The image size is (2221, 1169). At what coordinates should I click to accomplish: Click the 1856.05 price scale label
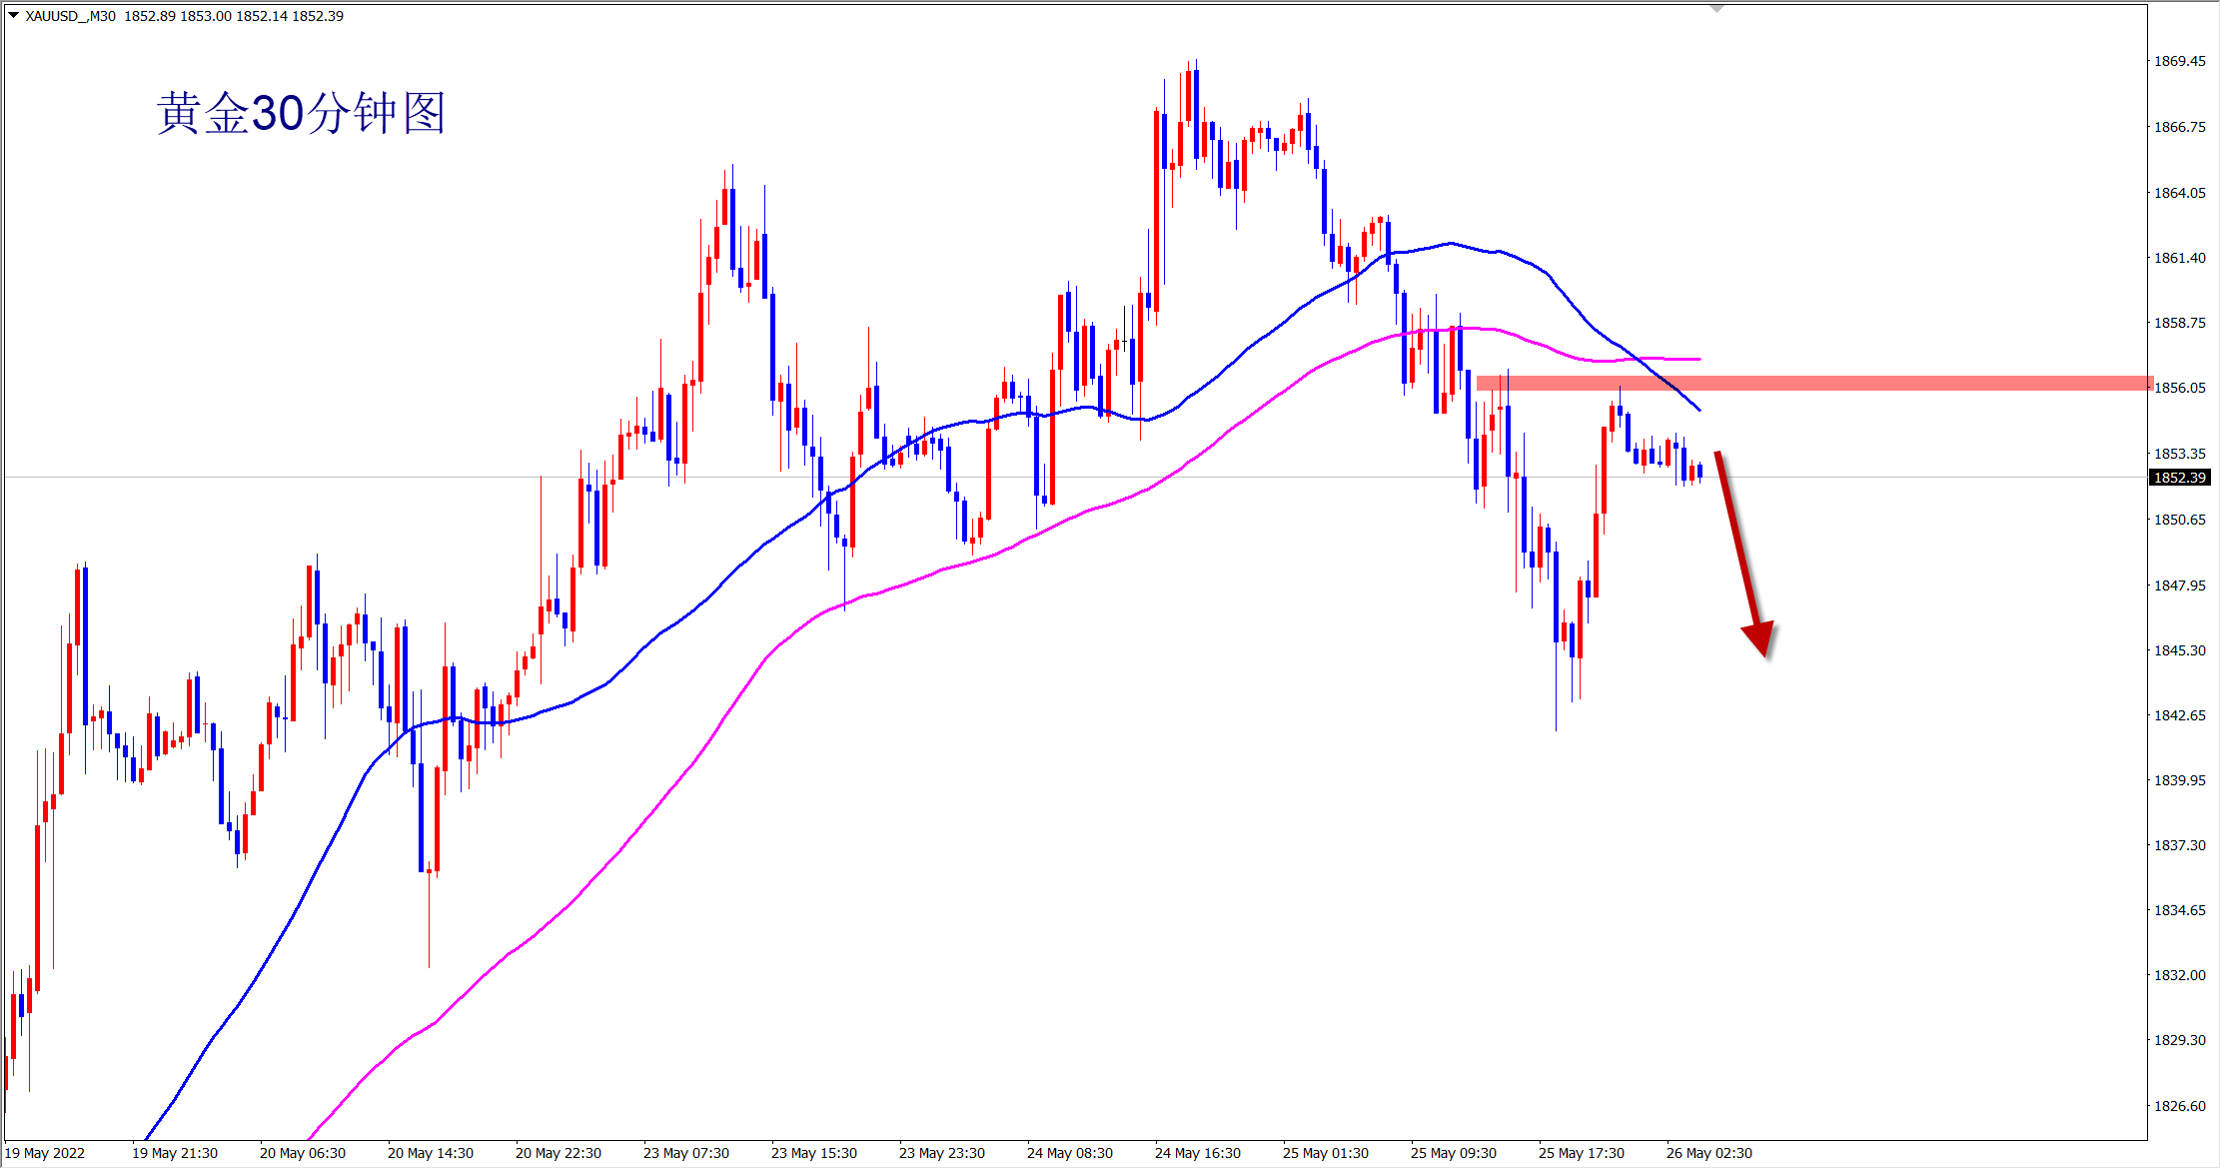[2179, 388]
